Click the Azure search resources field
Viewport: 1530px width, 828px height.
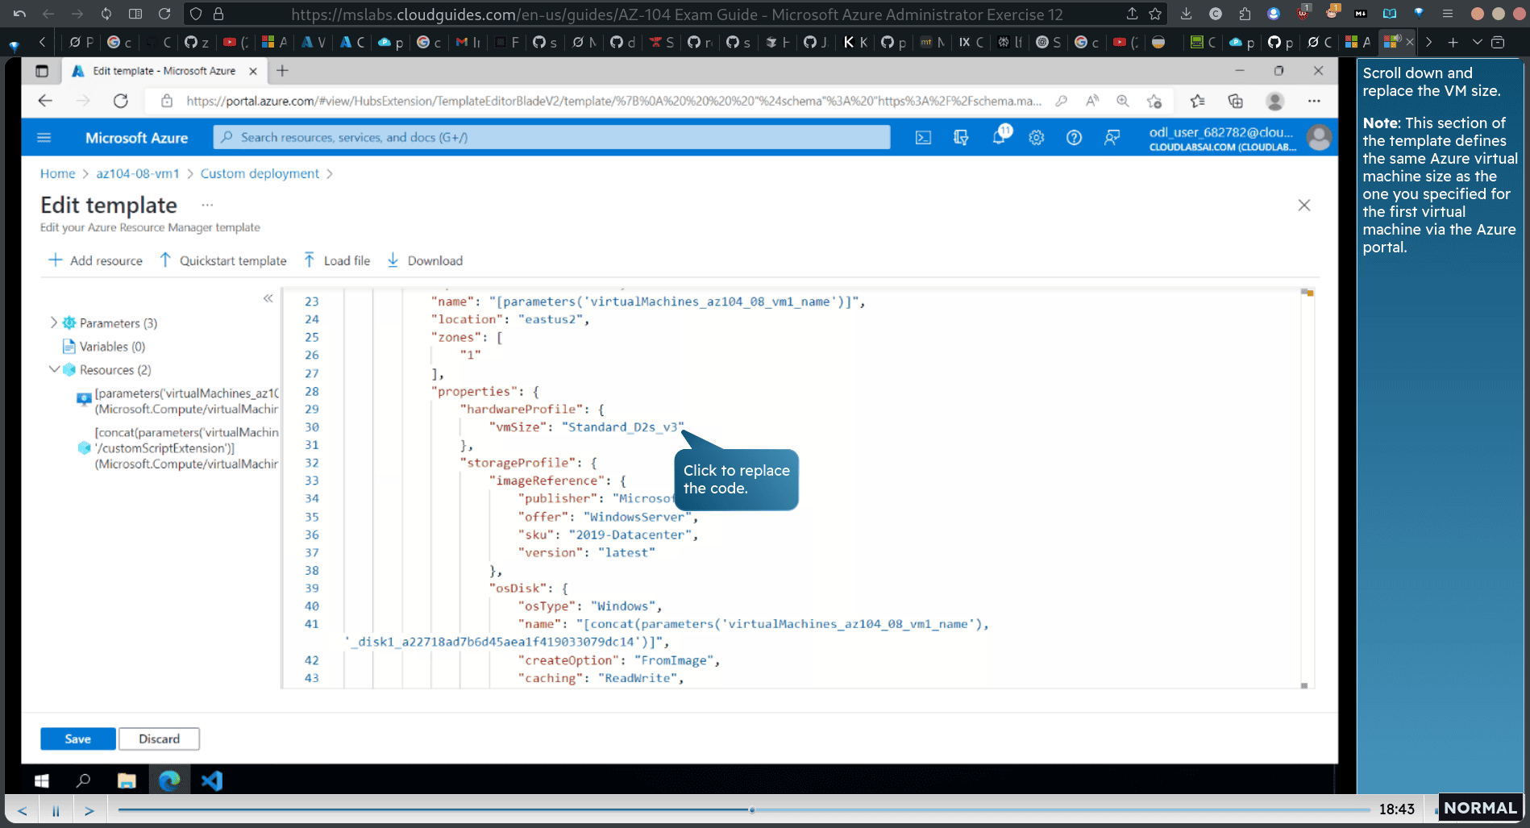(552, 137)
